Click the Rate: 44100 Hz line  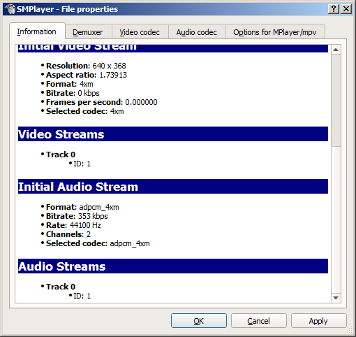(x=73, y=225)
